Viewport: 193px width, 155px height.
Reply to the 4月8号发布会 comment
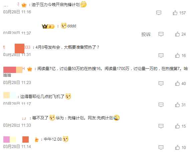coord(161,55)
